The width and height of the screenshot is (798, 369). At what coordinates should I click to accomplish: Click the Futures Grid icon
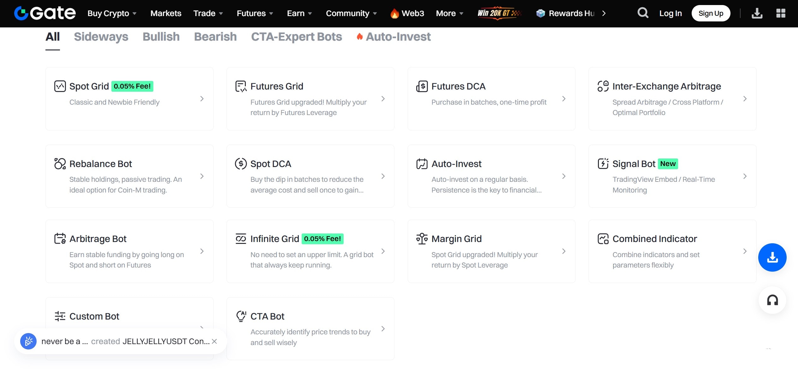pos(241,86)
